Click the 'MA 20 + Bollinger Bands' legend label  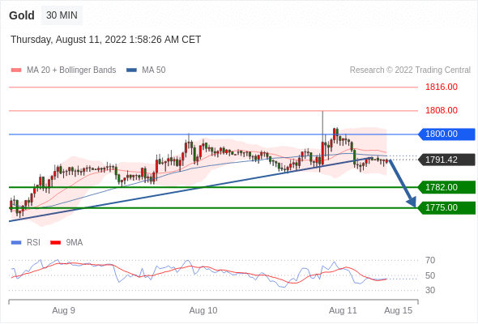click(71, 70)
